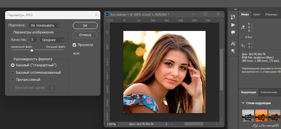The image size is (281, 129).
Task: Open the Paragraph panel pilcrow icon
Action: [x=233, y=51]
